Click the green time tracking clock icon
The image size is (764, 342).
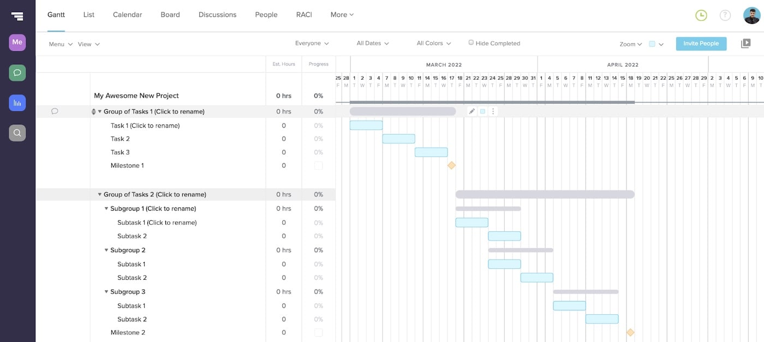pos(701,15)
